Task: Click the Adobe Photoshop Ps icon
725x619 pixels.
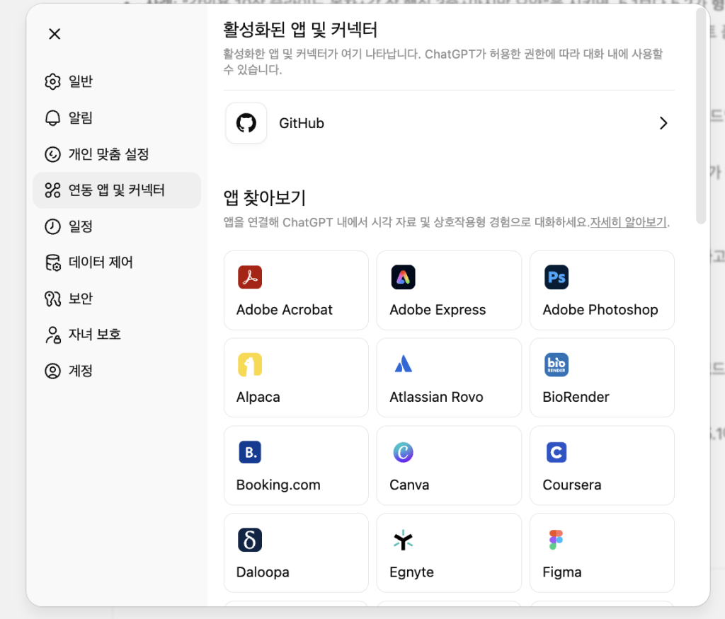Action: [x=556, y=277]
